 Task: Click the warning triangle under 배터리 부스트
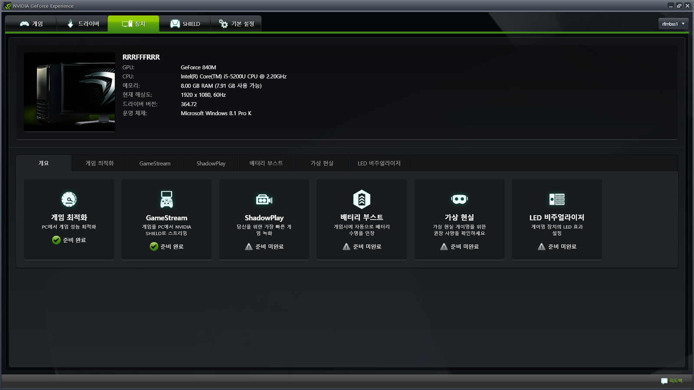346,247
